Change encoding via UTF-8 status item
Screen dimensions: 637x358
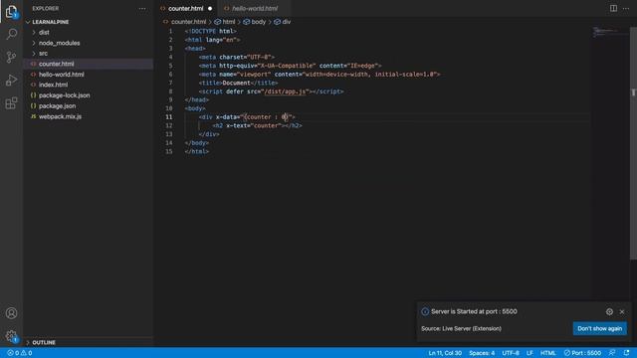[511, 353]
